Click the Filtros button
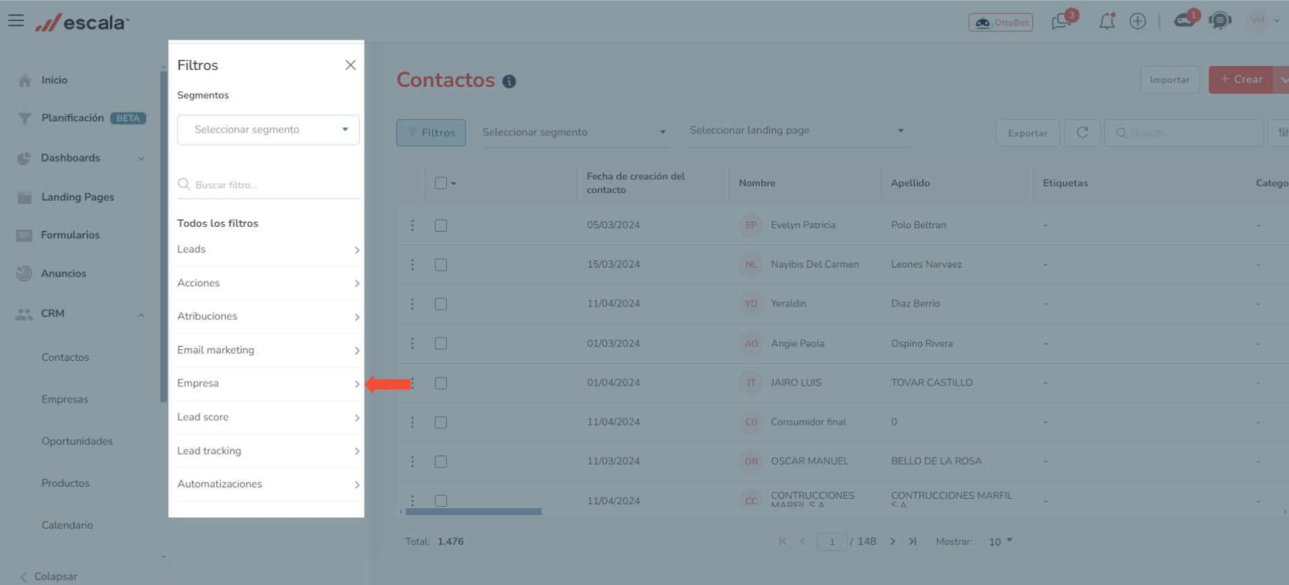The image size is (1289, 585). [431, 133]
